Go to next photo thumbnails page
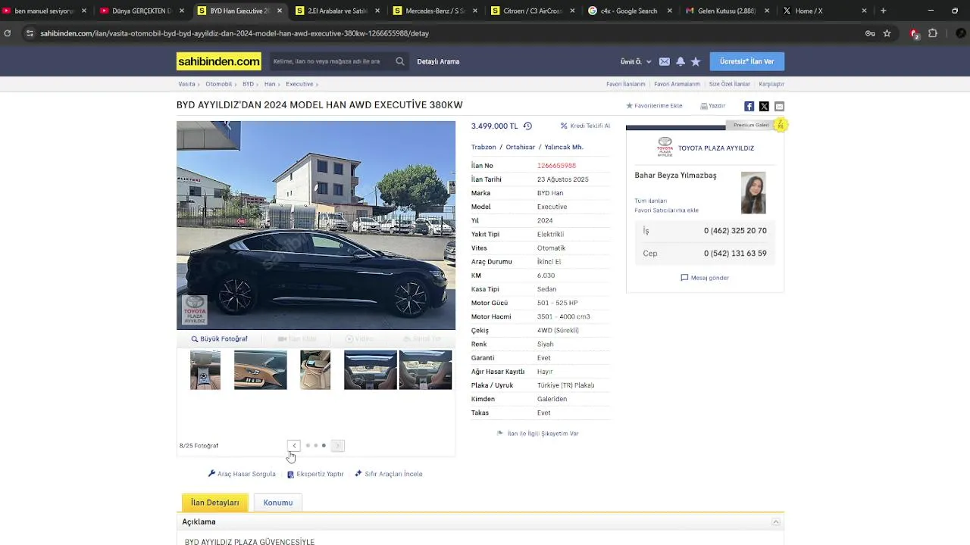The width and height of the screenshot is (970, 545). (x=338, y=446)
